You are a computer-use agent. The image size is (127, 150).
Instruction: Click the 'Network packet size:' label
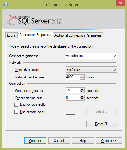click(30, 77)
